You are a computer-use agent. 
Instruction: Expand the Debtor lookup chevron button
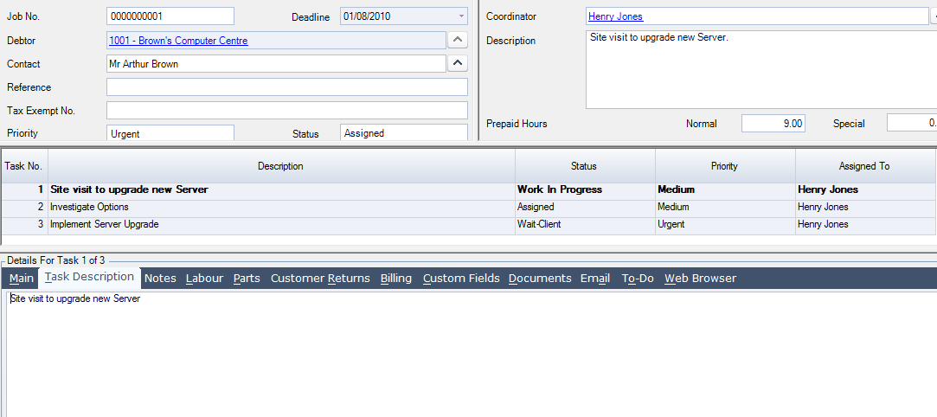(458, 40)
